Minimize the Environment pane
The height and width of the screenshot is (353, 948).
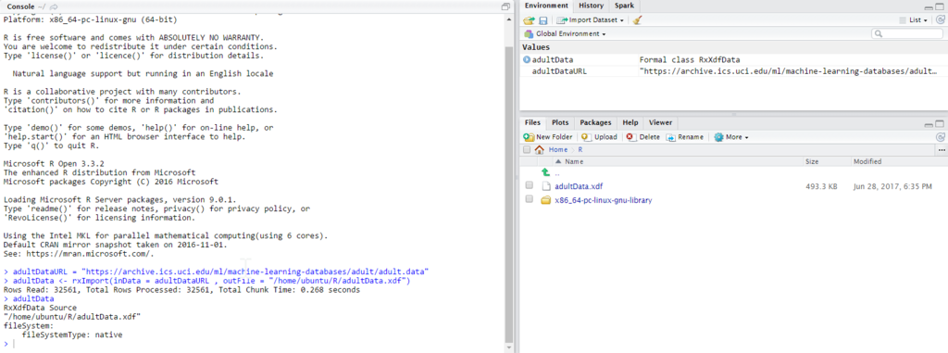pos(929,6)
